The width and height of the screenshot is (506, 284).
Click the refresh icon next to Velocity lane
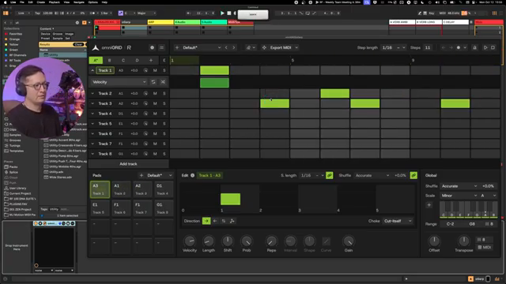(153, 82)
